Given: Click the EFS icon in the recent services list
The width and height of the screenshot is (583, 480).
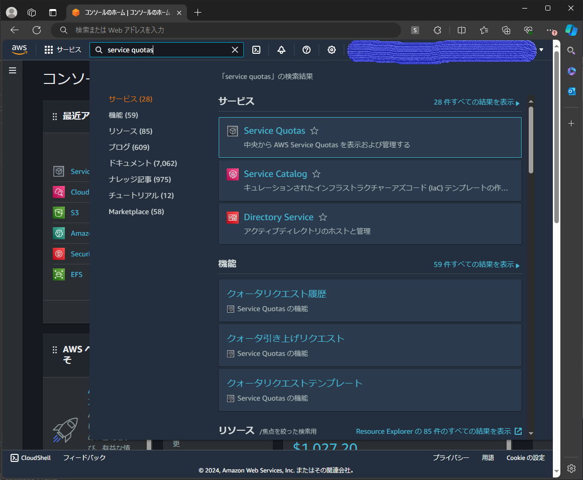Looking at the screenshot, I should pyautogui.click(x=59, y=274).
